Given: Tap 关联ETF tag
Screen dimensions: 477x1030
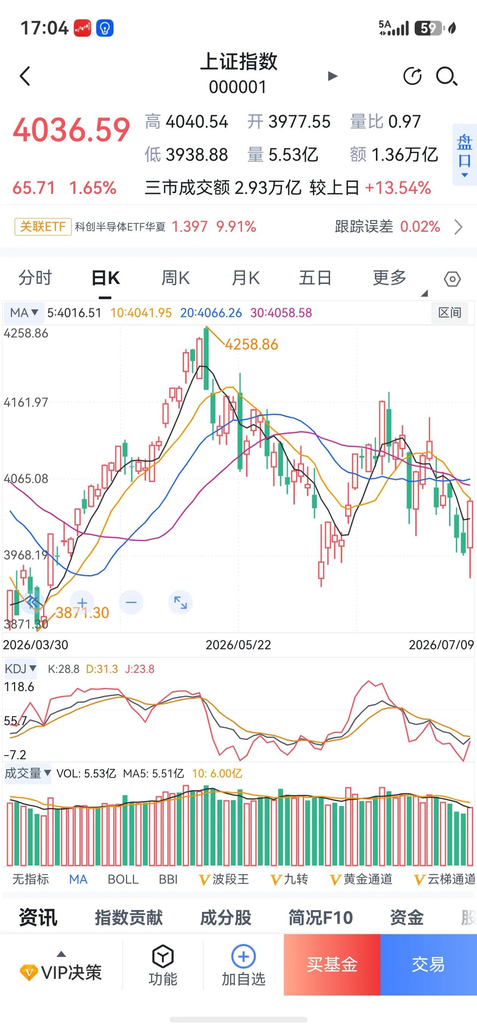Looking at the screenshot, I should click(x=43, y=227).
